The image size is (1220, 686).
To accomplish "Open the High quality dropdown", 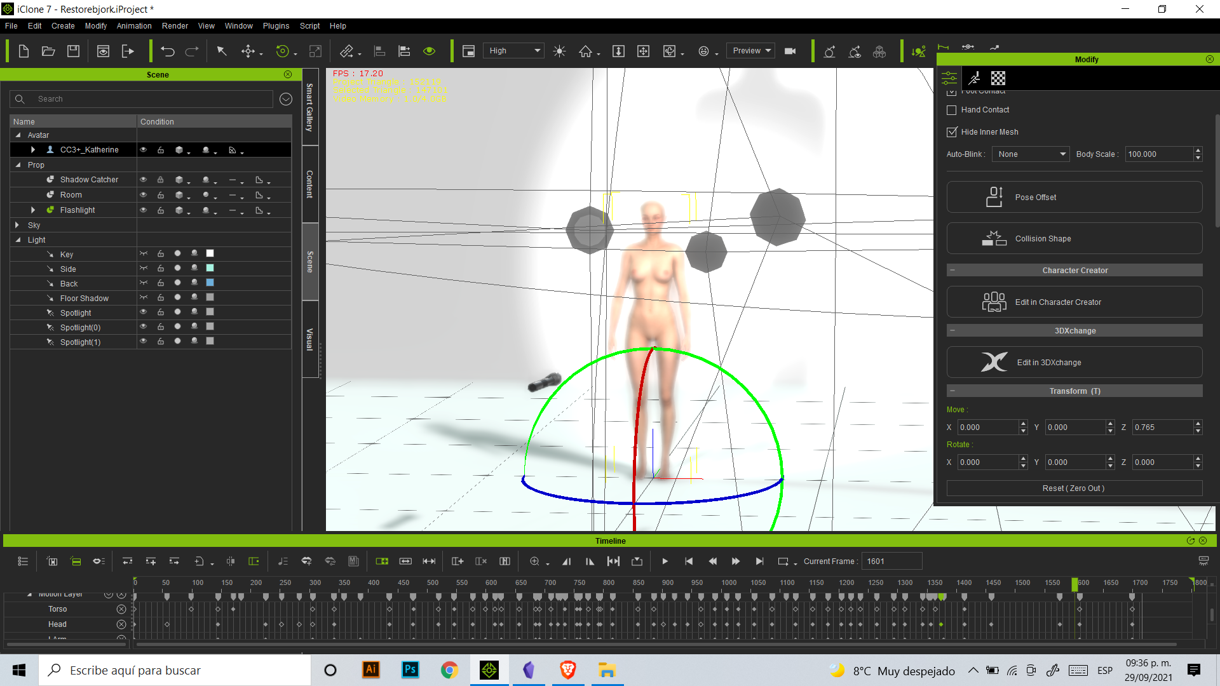I will pyautogui.click(x=514, y=51).
